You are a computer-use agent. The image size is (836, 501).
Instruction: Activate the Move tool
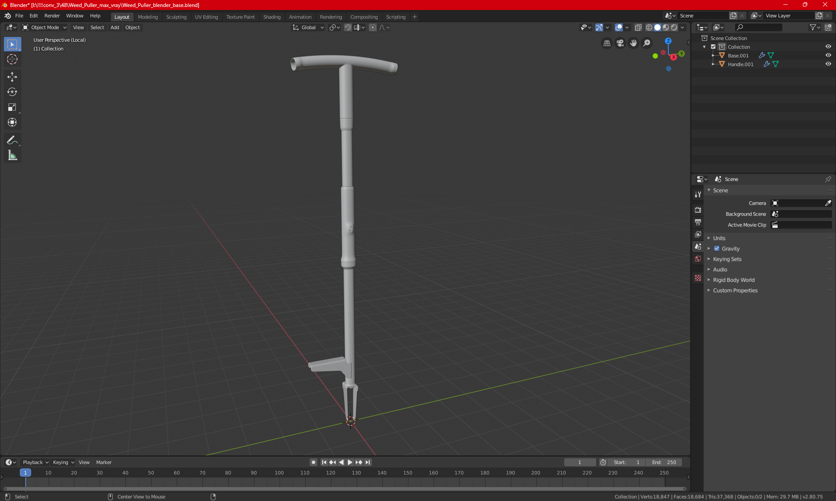[12, 77]
